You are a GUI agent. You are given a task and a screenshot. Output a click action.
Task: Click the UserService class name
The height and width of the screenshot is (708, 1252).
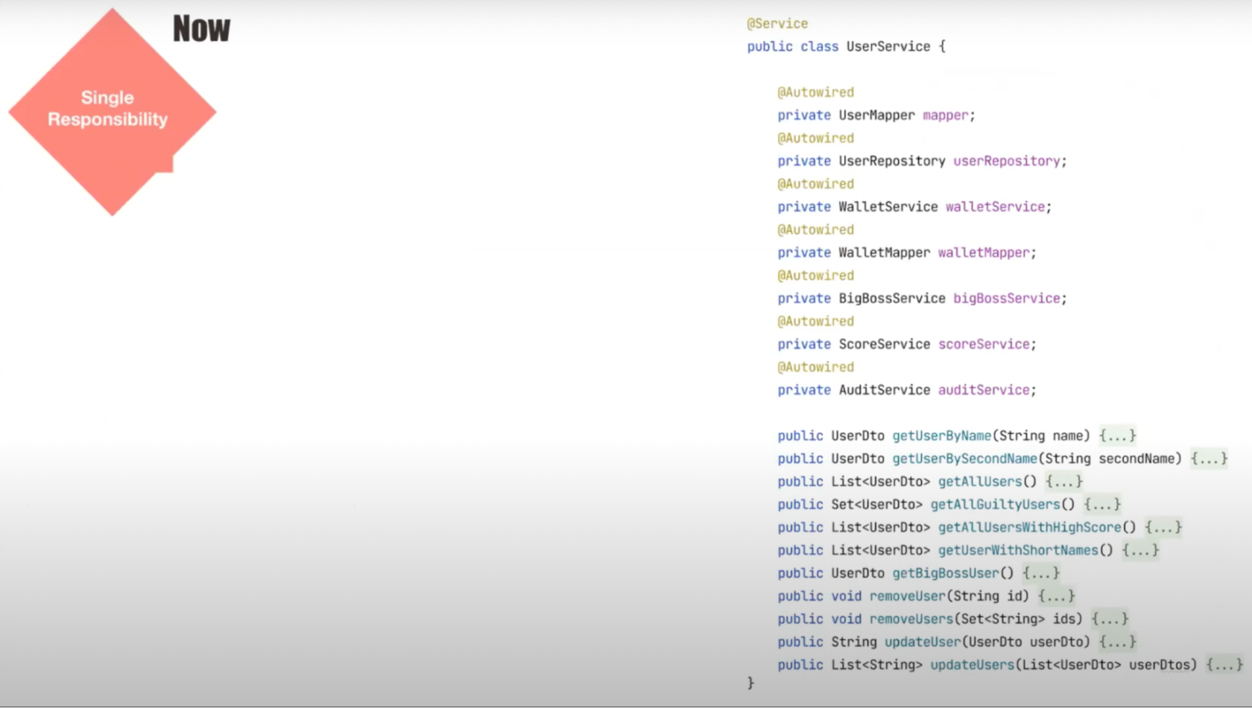(888, 46)
